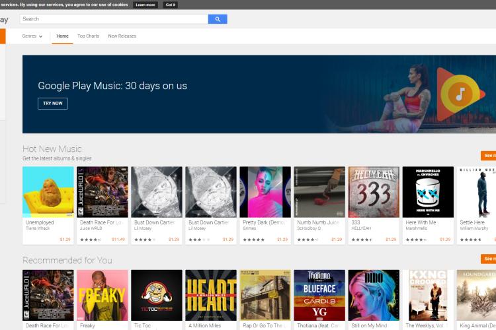Click the Grimes artist link

click(x=249, y=228)
